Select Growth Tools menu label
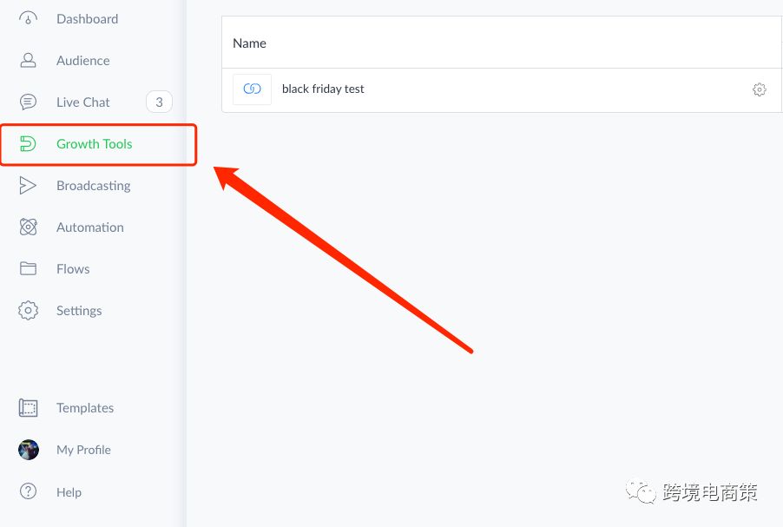Image resolution: width=783 pixels, height=527 pixels. click(95, 144)
